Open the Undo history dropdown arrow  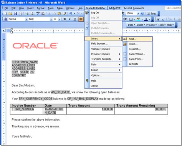pos(74,13)
